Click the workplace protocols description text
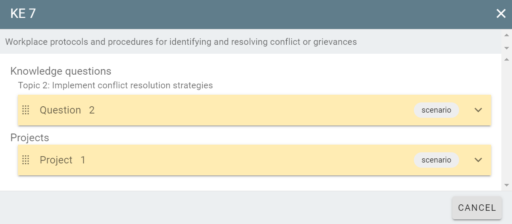Image resolution: width=512 pixels, height=224 pixels. tap(181, 42)
